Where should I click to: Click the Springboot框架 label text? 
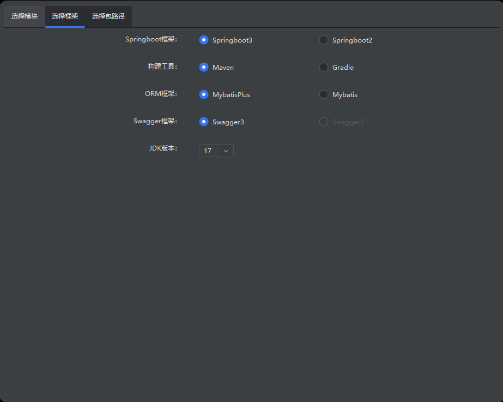click(151, 39)
